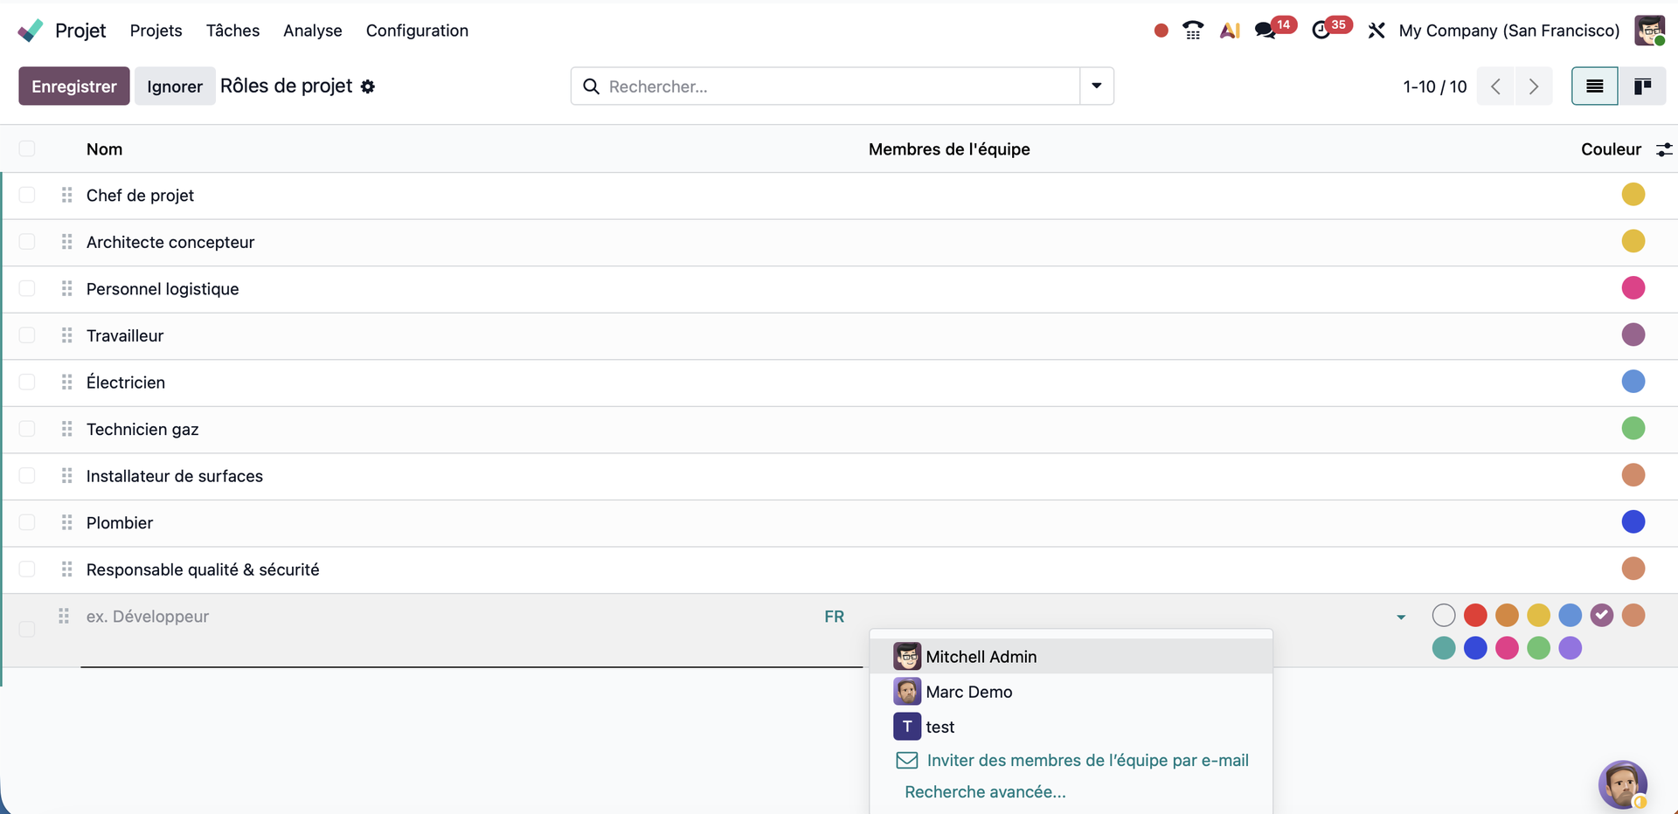The width and height of the screenshot is (1678, 814).
Task: Select the Plombier row checkbox
Action: pos(27,522)
